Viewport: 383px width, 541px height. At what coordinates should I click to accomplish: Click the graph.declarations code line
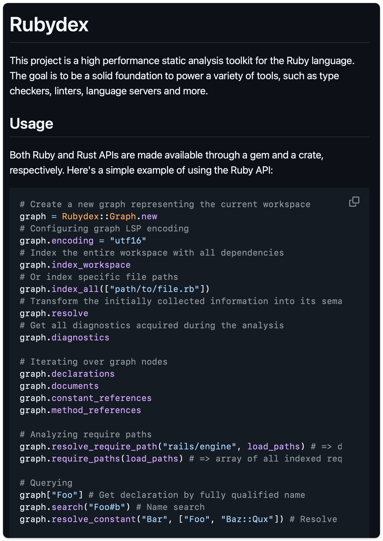point(67,374)
